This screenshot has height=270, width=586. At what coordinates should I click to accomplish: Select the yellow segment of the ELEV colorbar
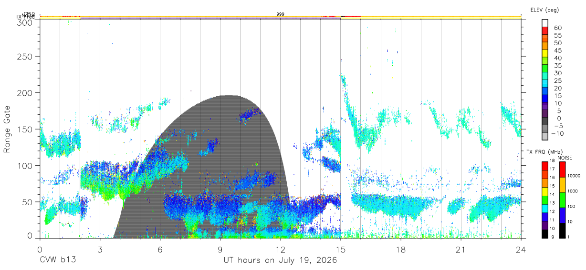click(545, 53)
